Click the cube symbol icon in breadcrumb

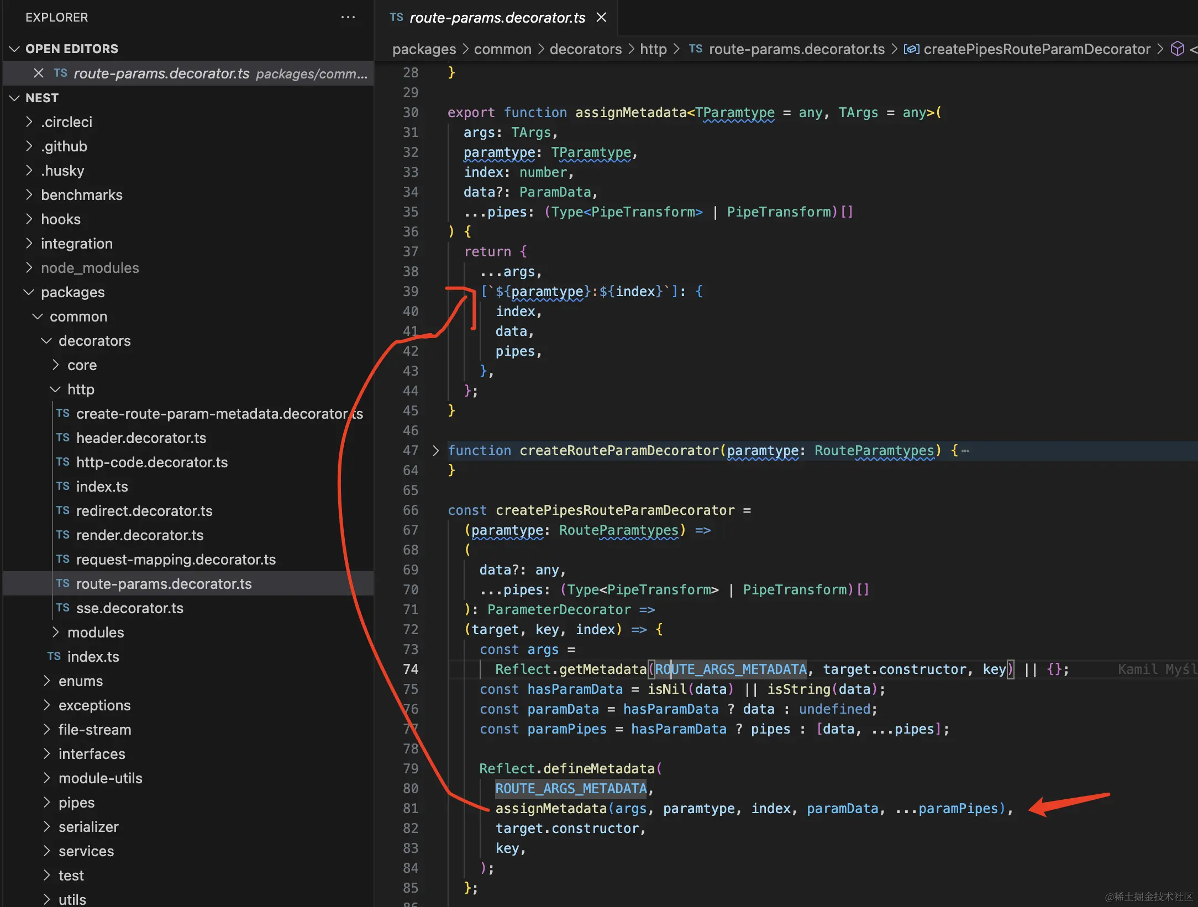tap(1178, 49)
